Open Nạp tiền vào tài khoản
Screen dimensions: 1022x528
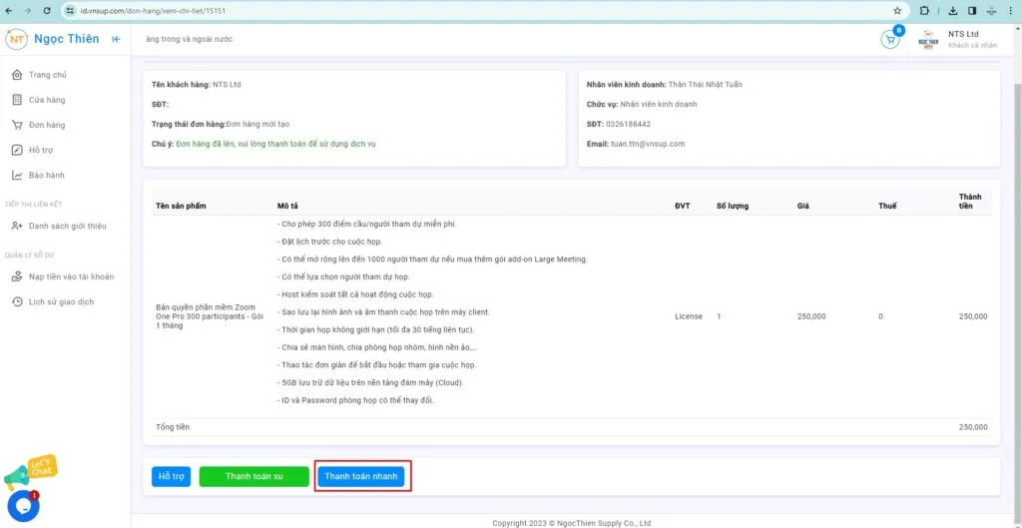tap(71, 276)
